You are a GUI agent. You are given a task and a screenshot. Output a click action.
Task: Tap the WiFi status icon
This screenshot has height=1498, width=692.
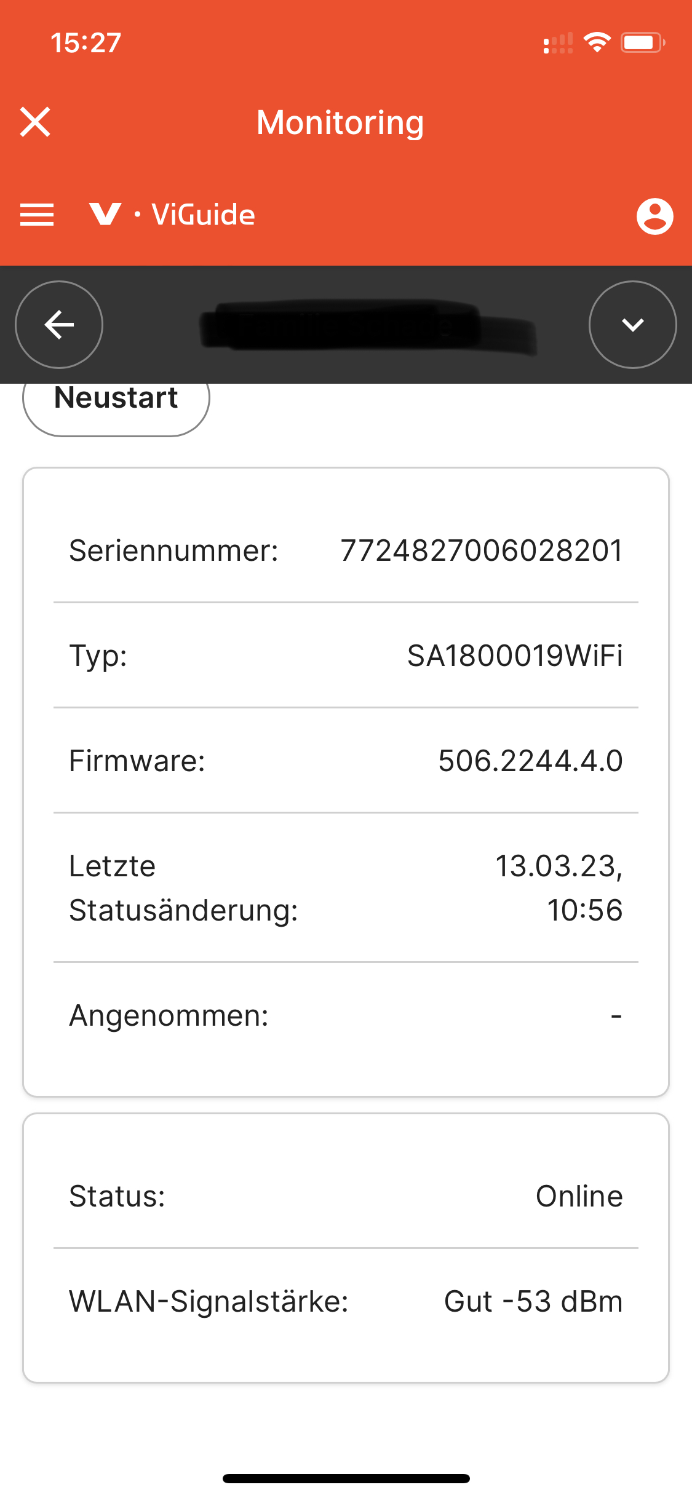click(x=597, y=42)
